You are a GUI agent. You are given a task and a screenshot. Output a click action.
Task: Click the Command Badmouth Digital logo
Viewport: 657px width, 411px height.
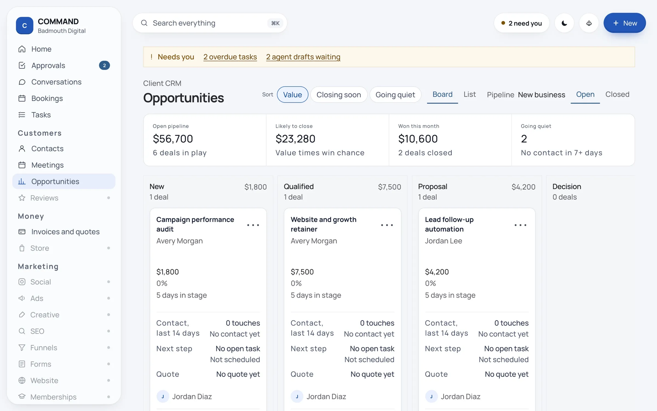[25, 26]
